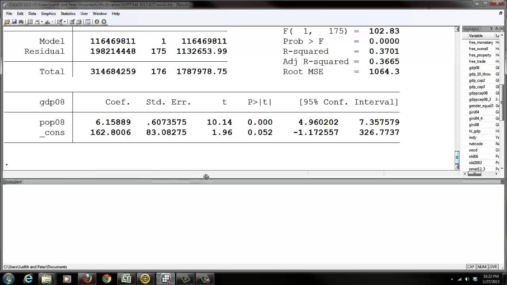
Task: Select variable gender_equal3
Action: [481, 106]
